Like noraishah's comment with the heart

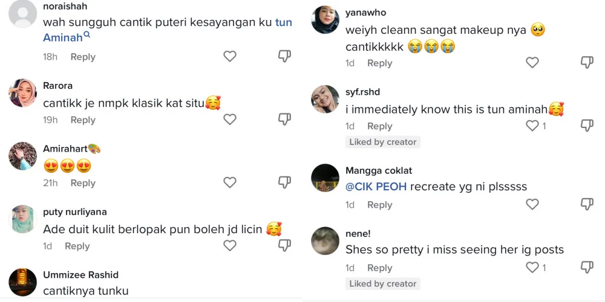[x=230, y=56]
